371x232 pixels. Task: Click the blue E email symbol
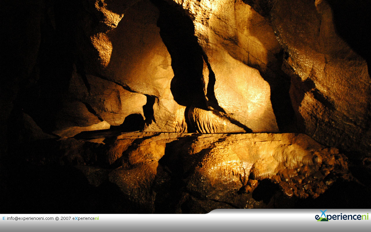pos(4,218)
